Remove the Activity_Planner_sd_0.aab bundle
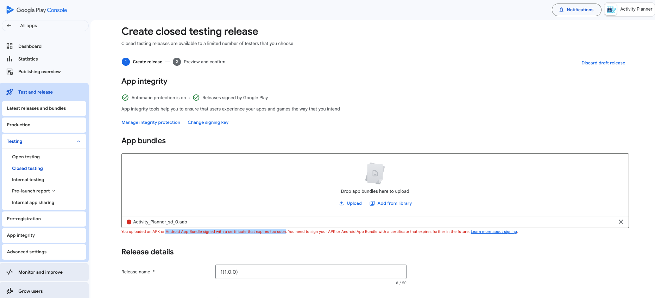655x298 pixels. pos(621,222)
